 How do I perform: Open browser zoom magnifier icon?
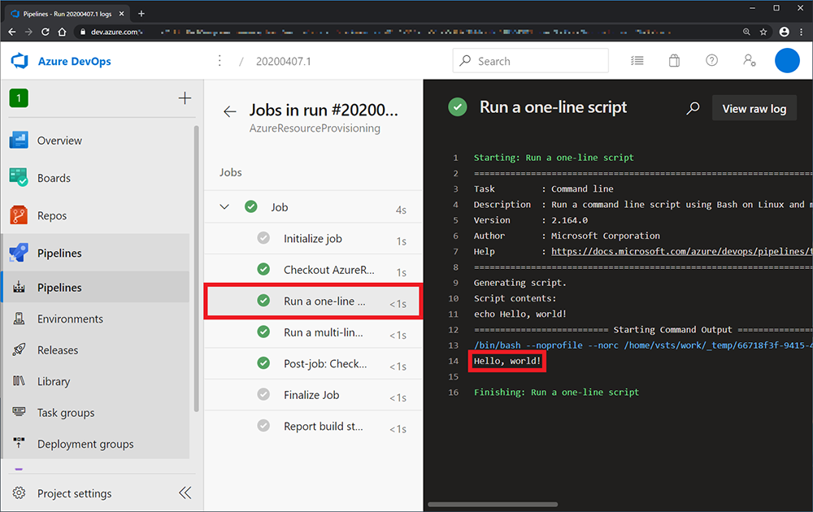click(x=746, y=32)
